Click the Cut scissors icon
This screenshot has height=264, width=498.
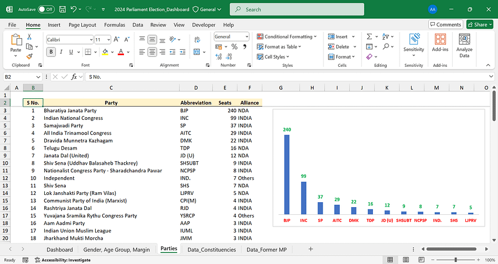tap(29, 37)
